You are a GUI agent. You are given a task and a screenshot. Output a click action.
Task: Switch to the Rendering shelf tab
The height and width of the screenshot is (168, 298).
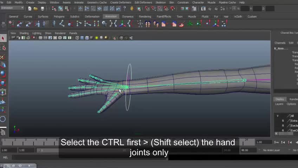[x=145, y=17]
